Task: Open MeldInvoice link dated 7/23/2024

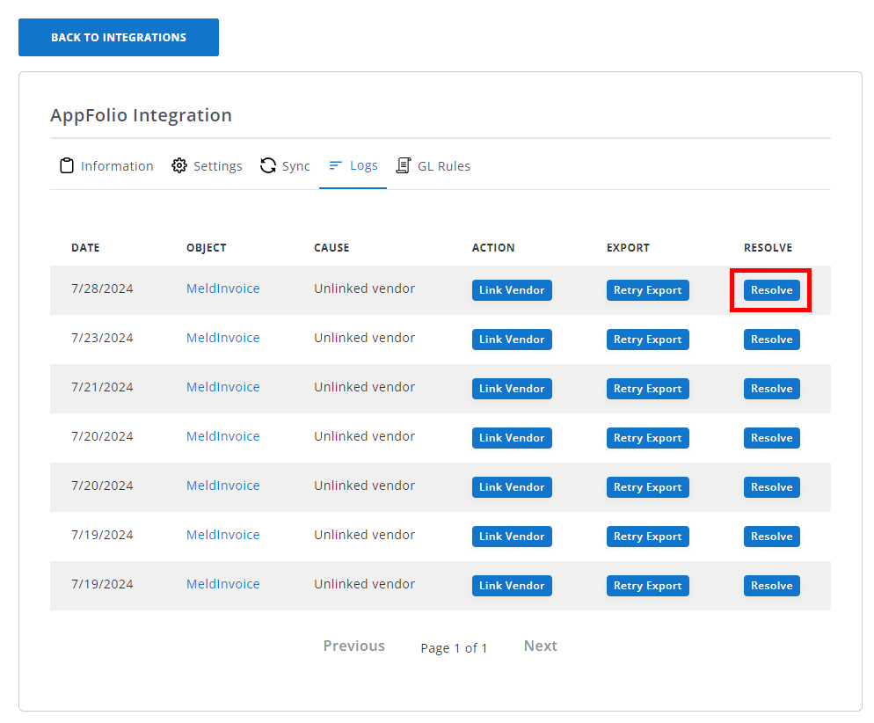Action: click(x=222, y=338)
